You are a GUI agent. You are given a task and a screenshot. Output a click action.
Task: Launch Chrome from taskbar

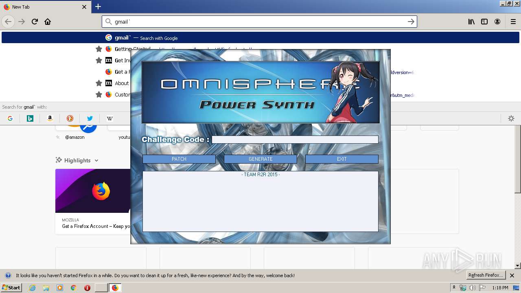coord(73,288)
